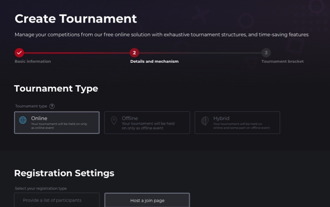Click the Hybrid globe-pin icon
Viewport: 330px width, 207px height.
pyautogui.click(x=205, y=121)
